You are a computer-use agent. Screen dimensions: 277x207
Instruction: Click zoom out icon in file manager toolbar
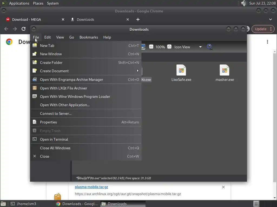151,47
